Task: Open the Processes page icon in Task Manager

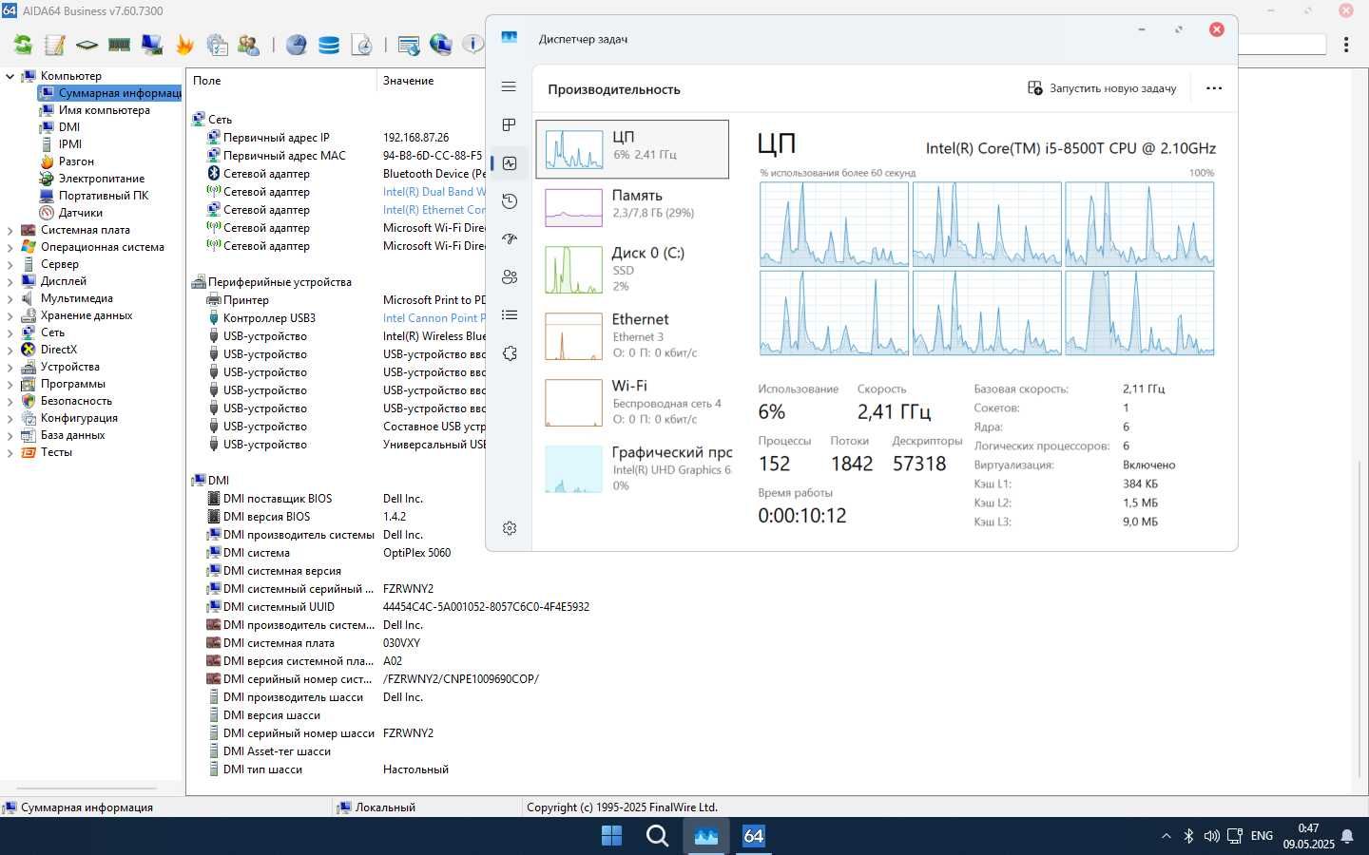Action: click(x=509, y=124)
